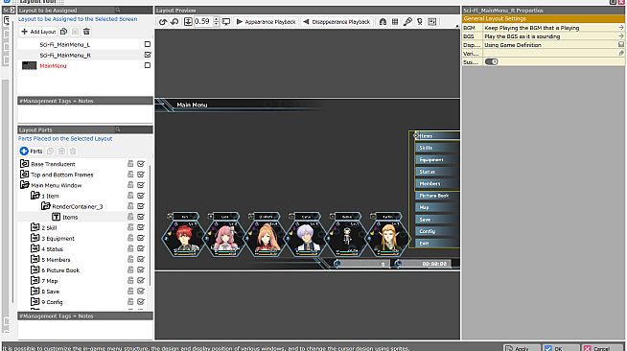Toggle visibility checkbox for 4 Status
Image resolution: width=627 pixels, height=351 pixels.
click(x=141, y=248)
